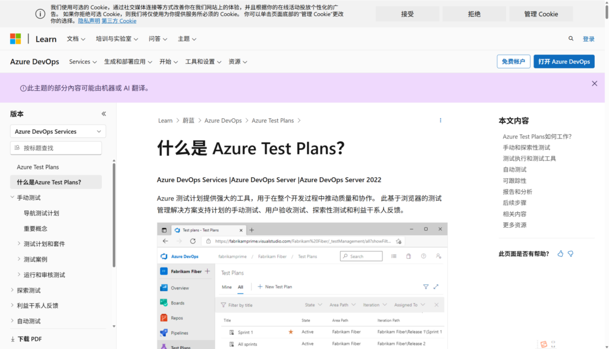Click the sidebar navigation scrollbar

click(114, 215)
